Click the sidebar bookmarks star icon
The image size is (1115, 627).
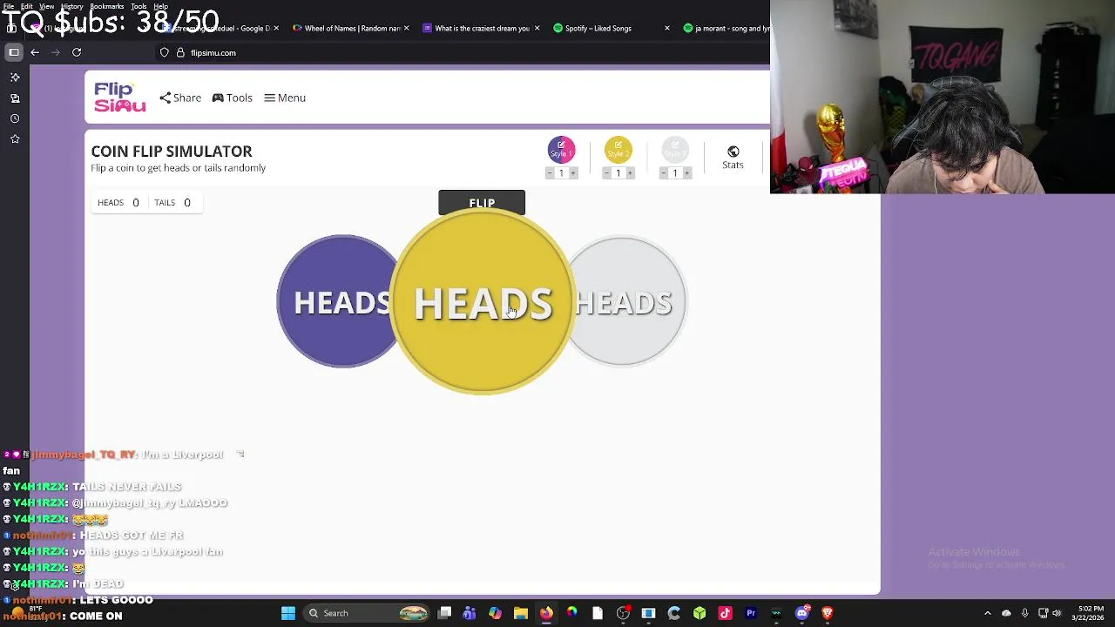[15, 139]
